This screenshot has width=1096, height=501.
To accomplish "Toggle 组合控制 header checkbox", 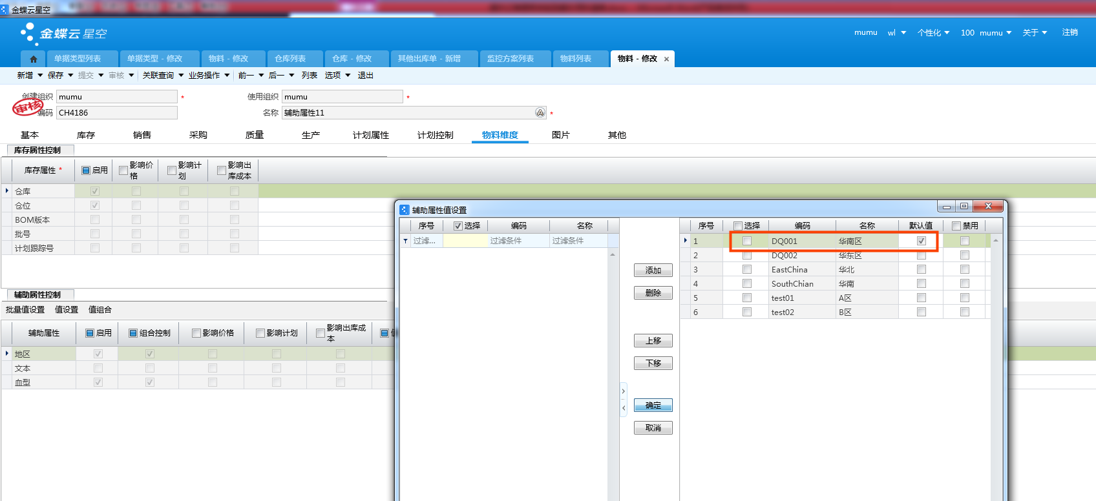I will point(133,333).
